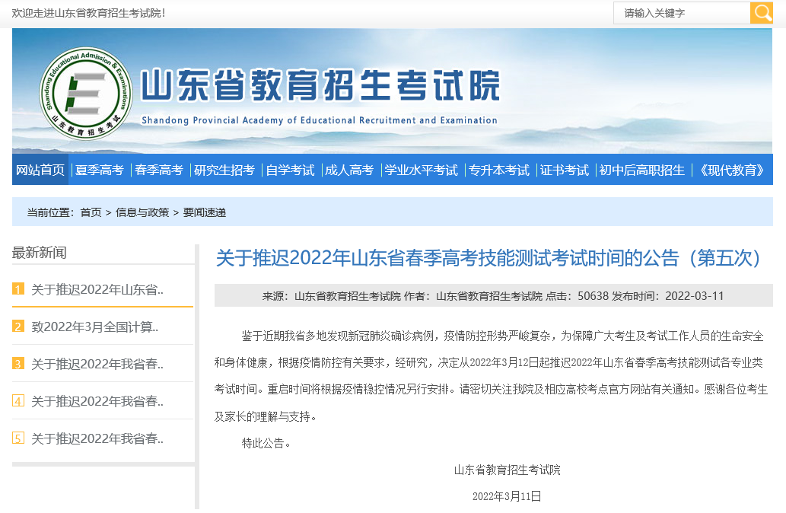Open 初中后高职招生 navigation item
The width and height of the screenshot is (786, 513).
point(641,170)
